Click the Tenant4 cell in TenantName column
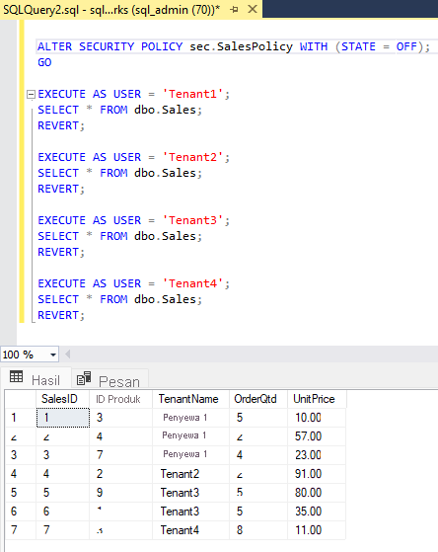 coord(190,530)
